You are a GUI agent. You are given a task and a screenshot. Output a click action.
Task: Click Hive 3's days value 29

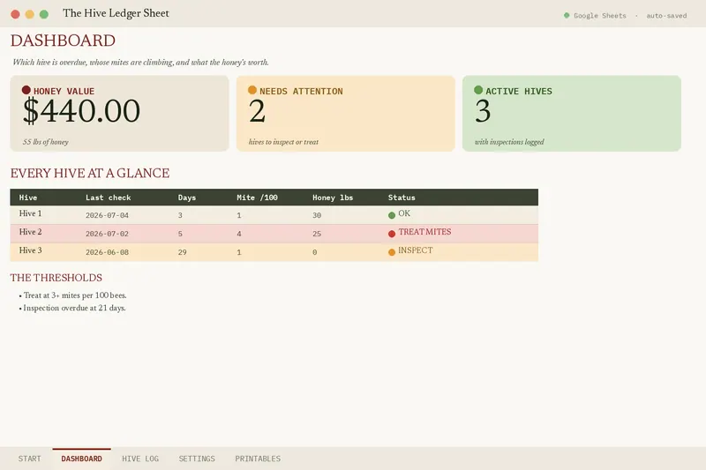click(183, 252)
